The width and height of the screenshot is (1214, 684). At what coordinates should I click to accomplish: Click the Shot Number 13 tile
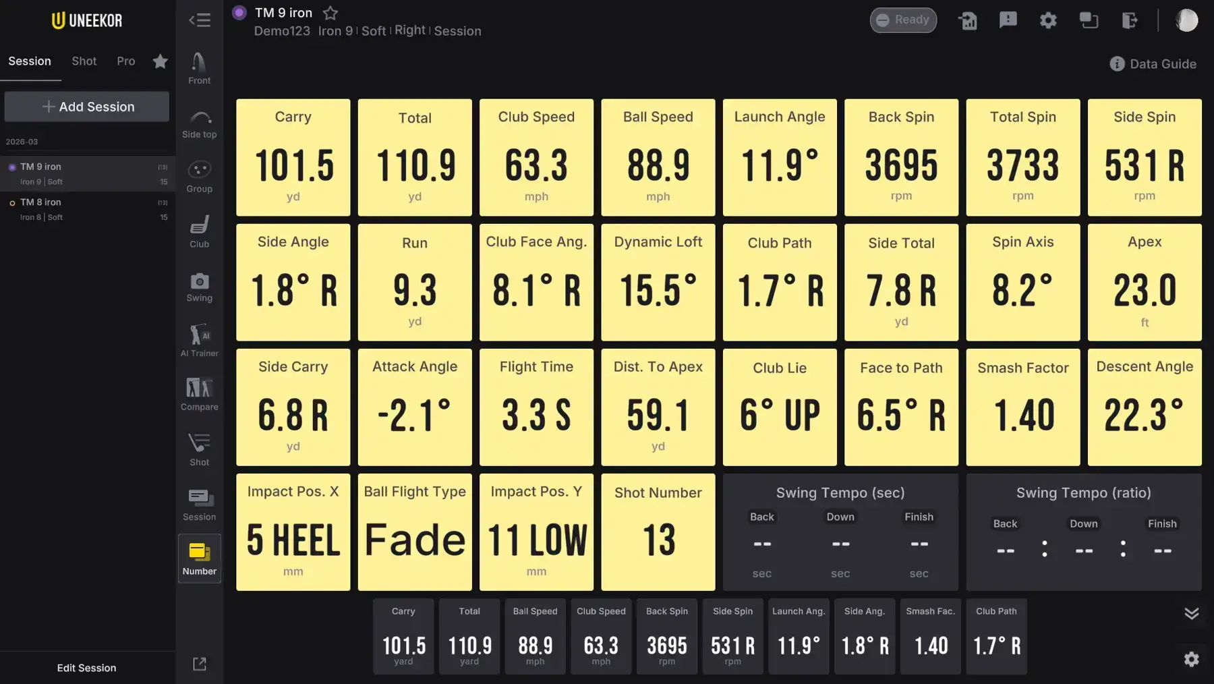coord(658,532)
